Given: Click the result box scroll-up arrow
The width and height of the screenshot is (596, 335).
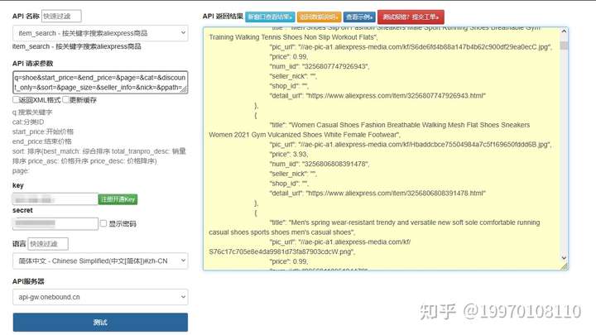Looking at the screenshot, I should 564,31.
